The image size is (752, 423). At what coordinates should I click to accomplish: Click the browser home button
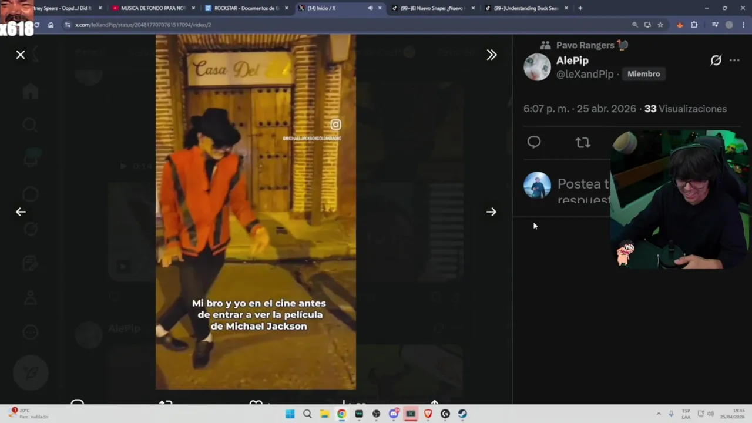pyautogui.click(x=51, y=25)
